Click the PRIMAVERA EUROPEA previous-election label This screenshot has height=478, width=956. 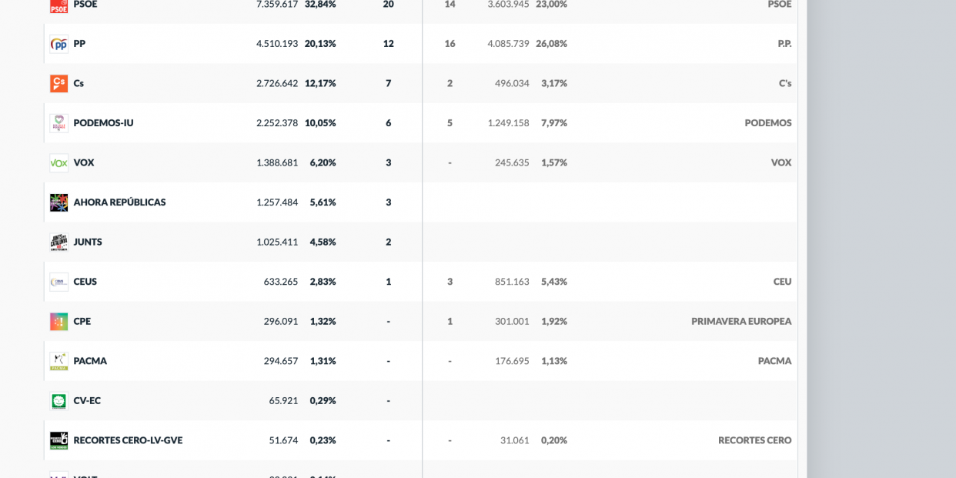pyautogui.click(x=740, y=322)
